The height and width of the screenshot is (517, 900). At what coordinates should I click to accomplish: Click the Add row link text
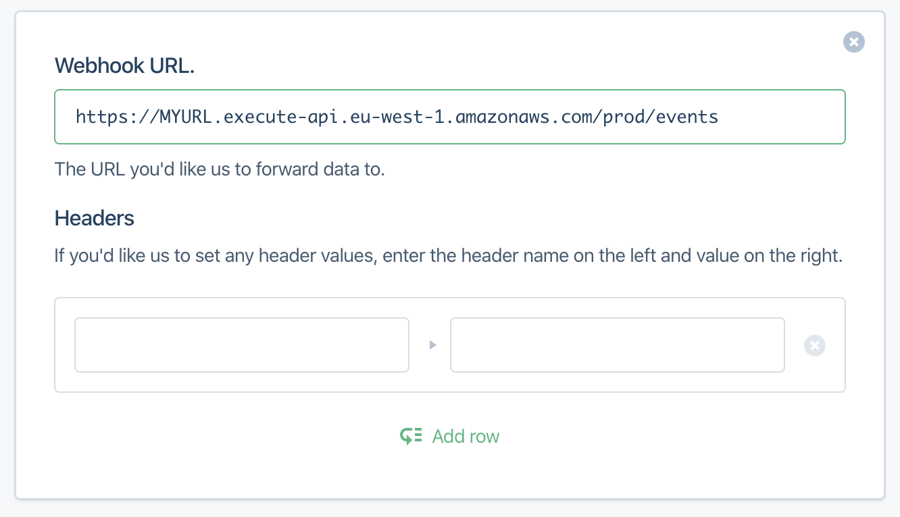[x=466, y=436]
